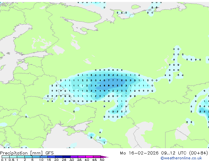Select the 25–30 mm navy legend swatch

click(66, 157)
